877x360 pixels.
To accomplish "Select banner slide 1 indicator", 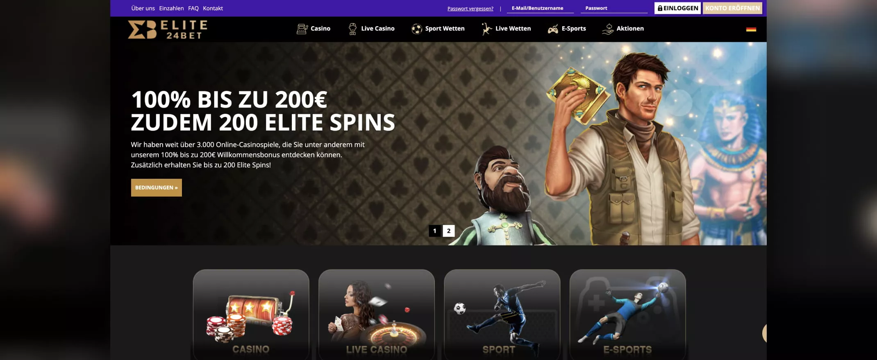I will [435, 231].
